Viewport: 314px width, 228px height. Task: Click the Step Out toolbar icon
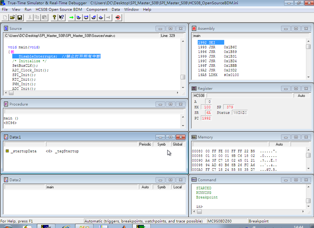point(94,18)
